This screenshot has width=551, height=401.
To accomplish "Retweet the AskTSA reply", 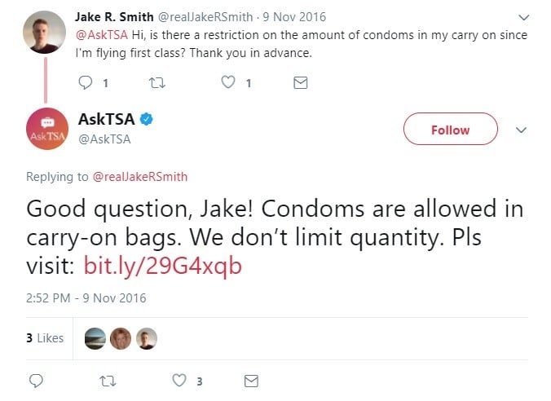I will tap(108, 381).
